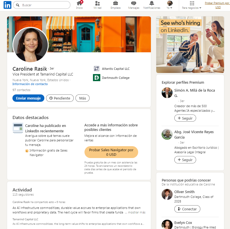
Task: Click the Pendiente connection button
Action: [x=60, y=98]
